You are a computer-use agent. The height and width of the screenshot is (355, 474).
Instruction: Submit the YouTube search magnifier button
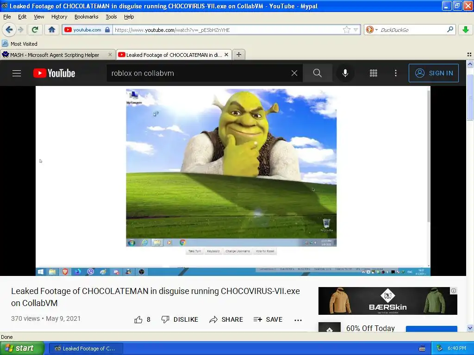click(x=318, y=73)
